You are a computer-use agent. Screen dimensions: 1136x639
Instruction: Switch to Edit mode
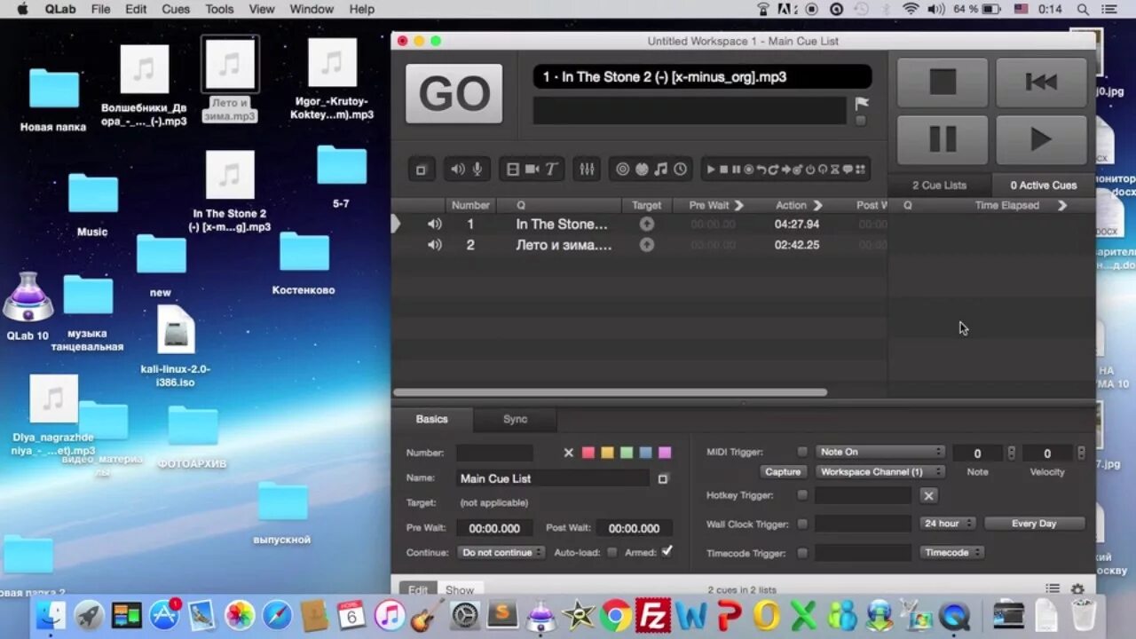(418, 590)
